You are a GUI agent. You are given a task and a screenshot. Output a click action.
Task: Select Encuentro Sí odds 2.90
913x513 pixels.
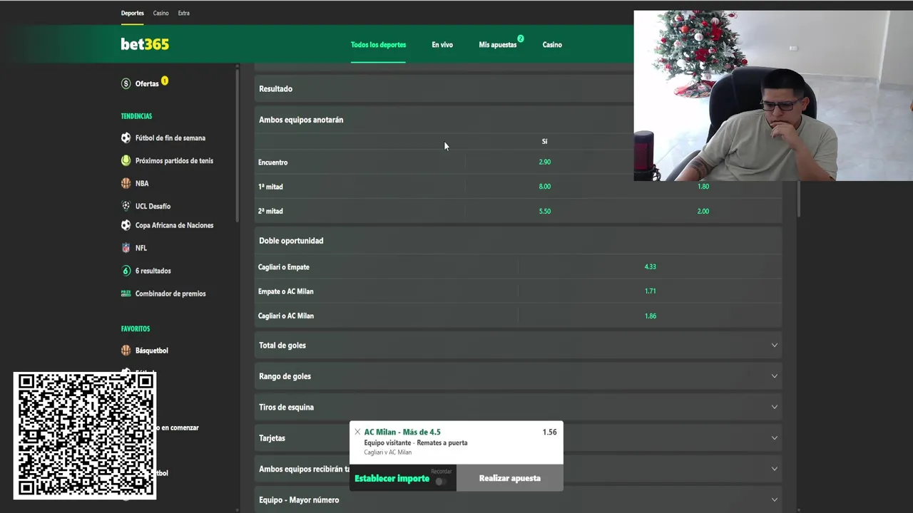point(545,162)
